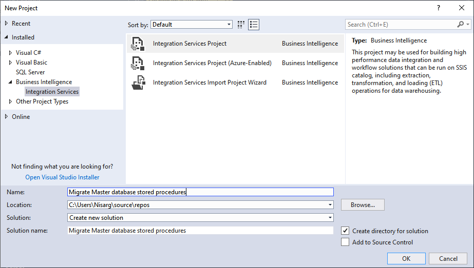The image size is (474, 268).
Task: Switch to medium icons list view
Action: [253, 25]
